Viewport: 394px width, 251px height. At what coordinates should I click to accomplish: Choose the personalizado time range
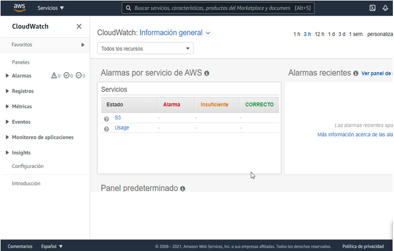[380, 34]
